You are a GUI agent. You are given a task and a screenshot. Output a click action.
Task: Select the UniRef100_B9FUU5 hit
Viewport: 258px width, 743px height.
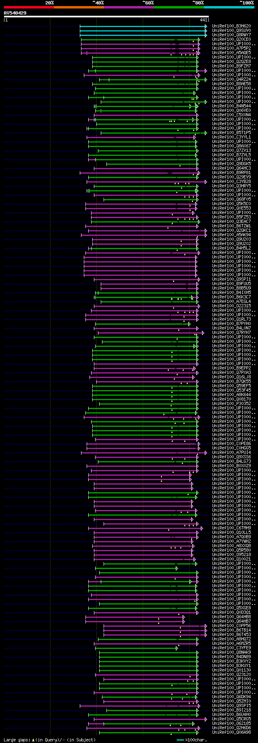231,284
